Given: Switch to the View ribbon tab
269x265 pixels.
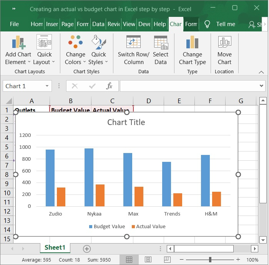Looking at the screenshot, I should [129, 24].
